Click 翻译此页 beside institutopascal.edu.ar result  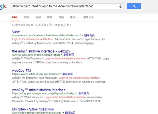coord(68,74)
